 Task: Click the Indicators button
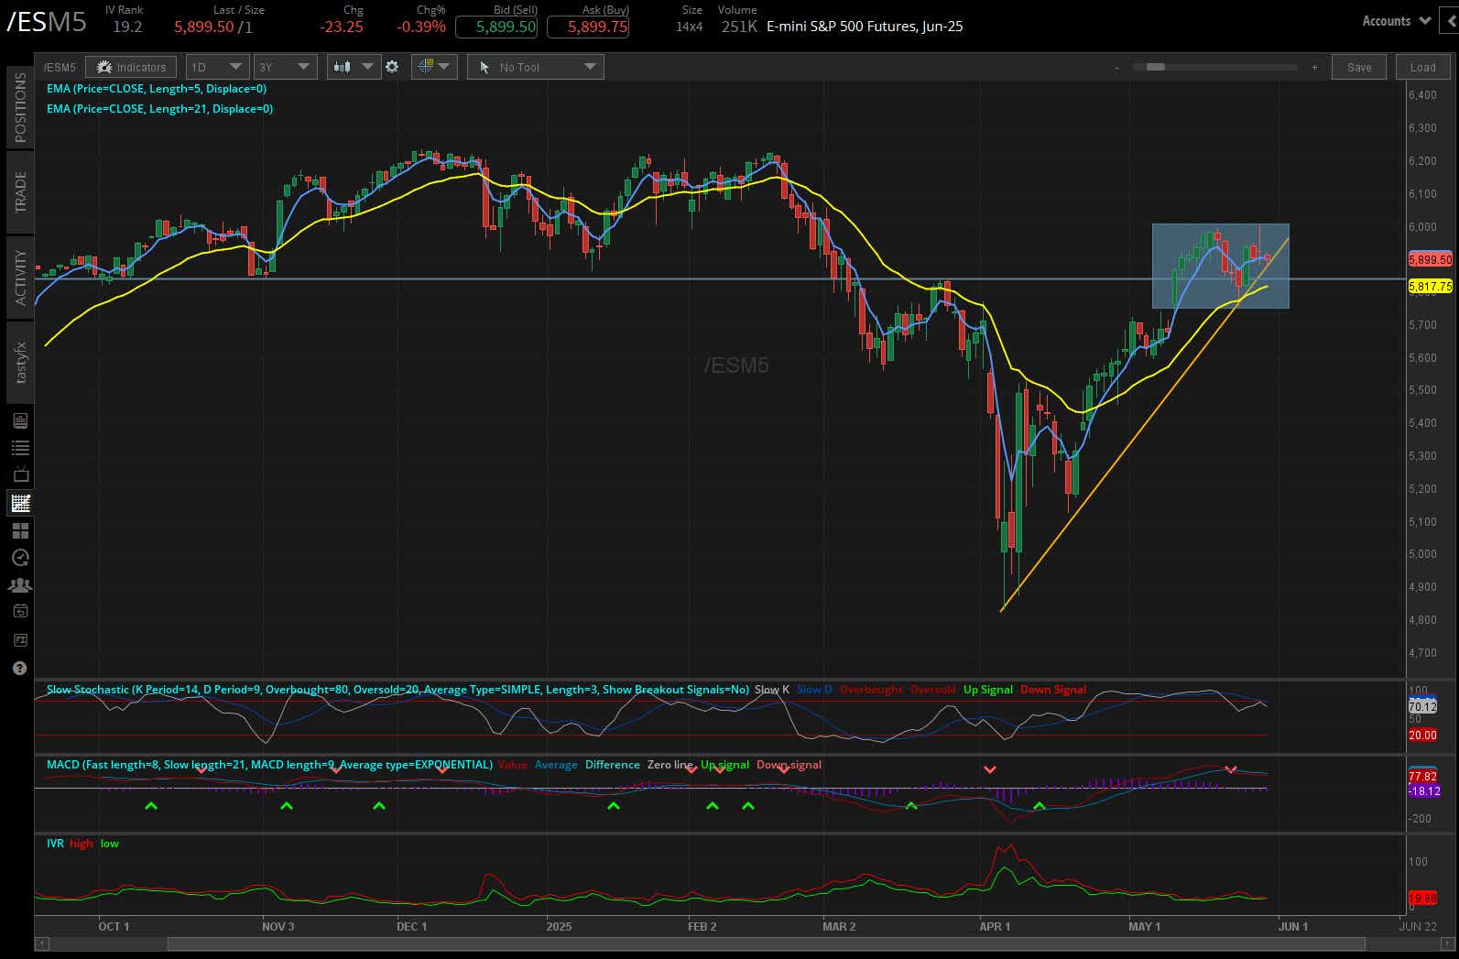coord(131,67)
